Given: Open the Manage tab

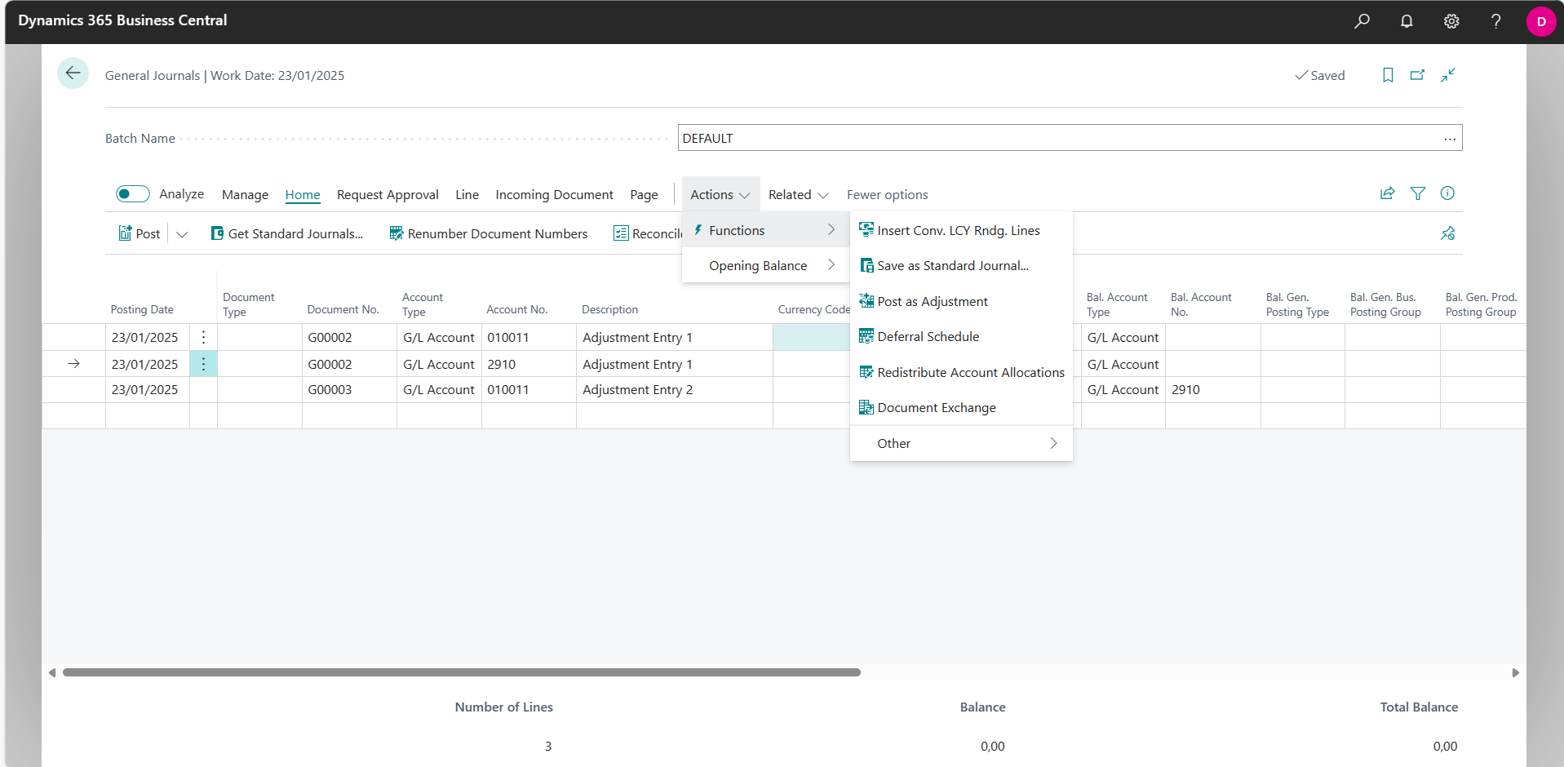Looking at the screenshot, I should coord(245,194).
